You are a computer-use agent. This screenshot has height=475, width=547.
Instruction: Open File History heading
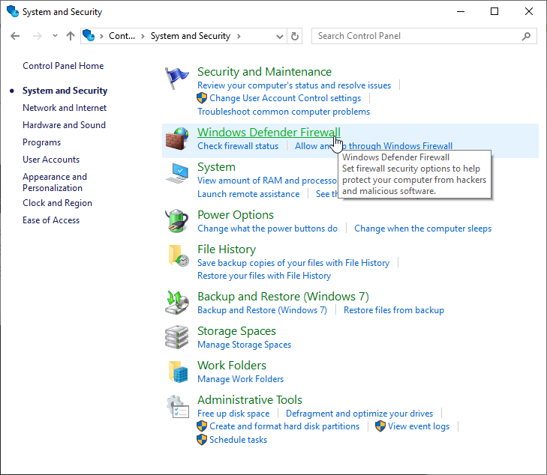(227, 249)
